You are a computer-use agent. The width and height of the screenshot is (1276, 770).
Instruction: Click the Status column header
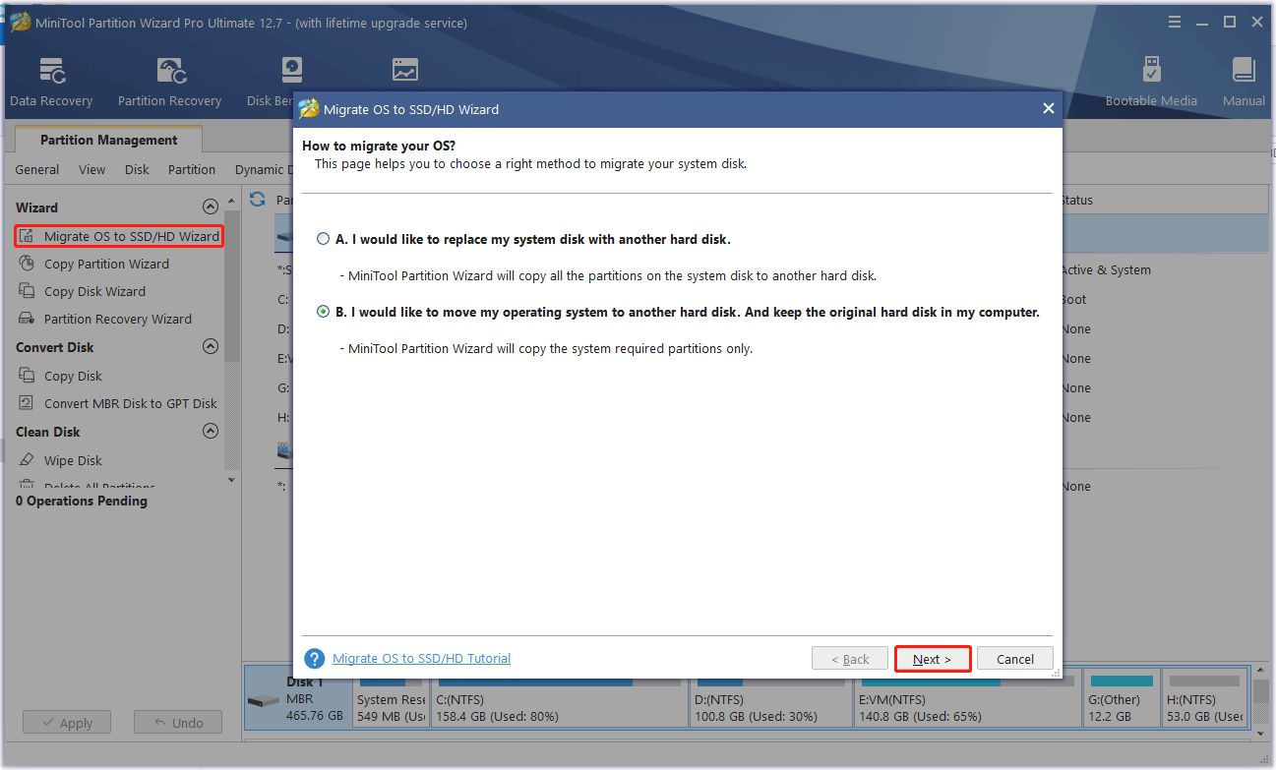1076,200
